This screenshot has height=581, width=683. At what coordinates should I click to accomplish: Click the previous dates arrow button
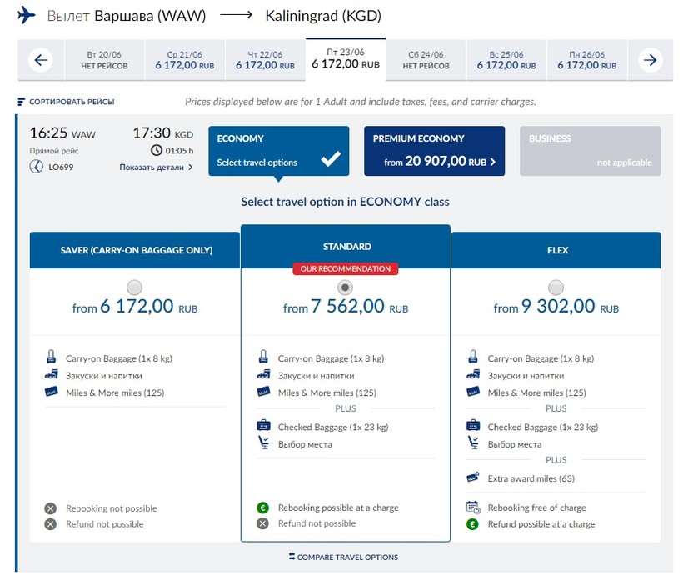41,60
